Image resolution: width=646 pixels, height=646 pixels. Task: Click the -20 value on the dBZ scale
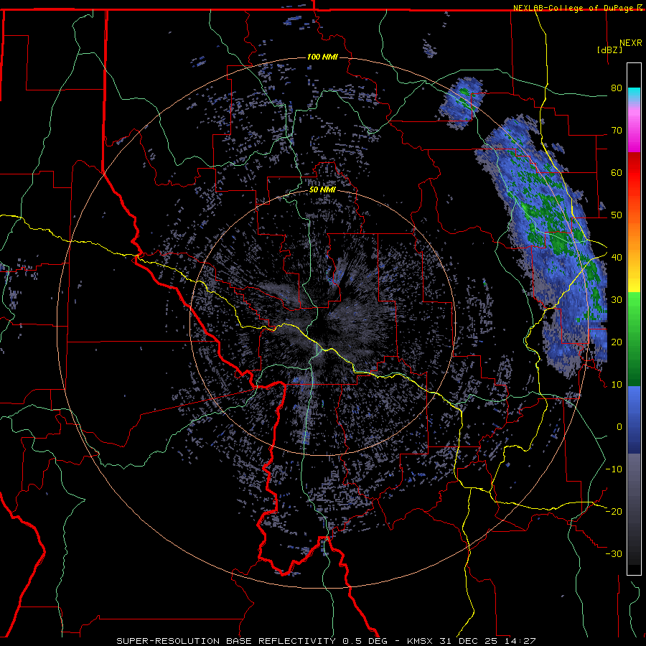(614, 511)
